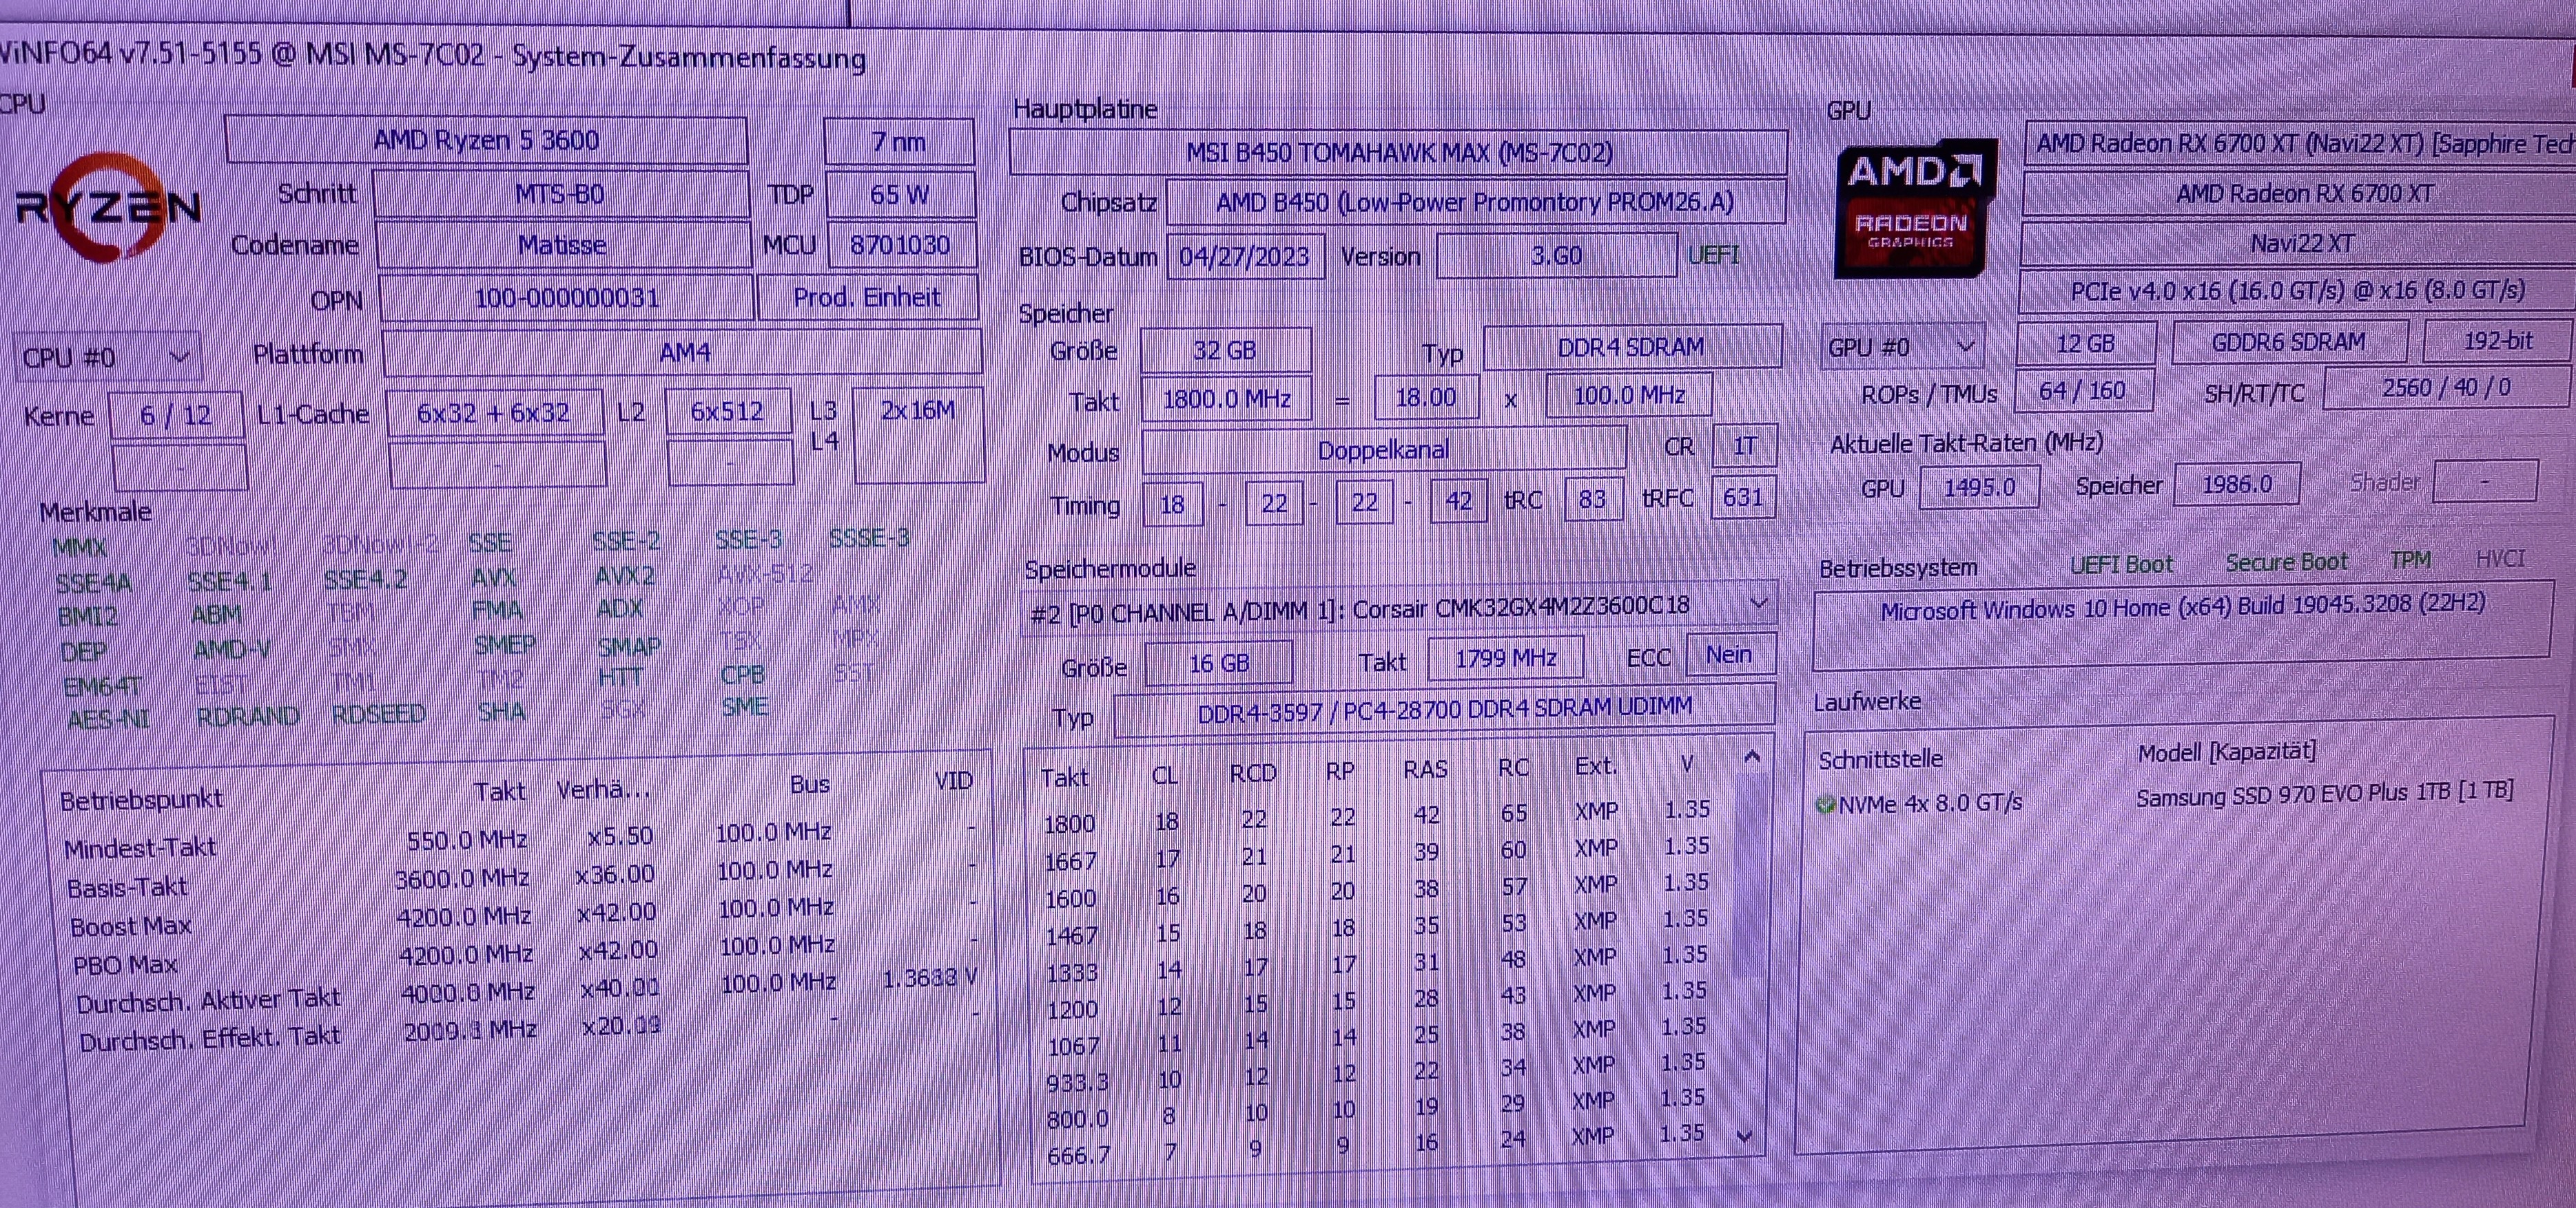
Task: Click the AVX2 feature label
Action: [624, 577]
